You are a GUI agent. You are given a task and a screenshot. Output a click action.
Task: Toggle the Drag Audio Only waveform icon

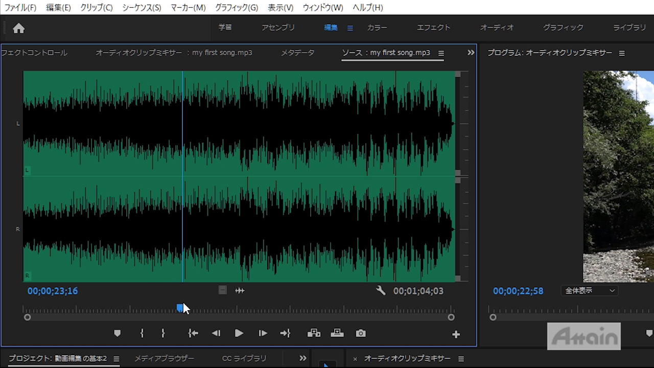click(240, 291)
